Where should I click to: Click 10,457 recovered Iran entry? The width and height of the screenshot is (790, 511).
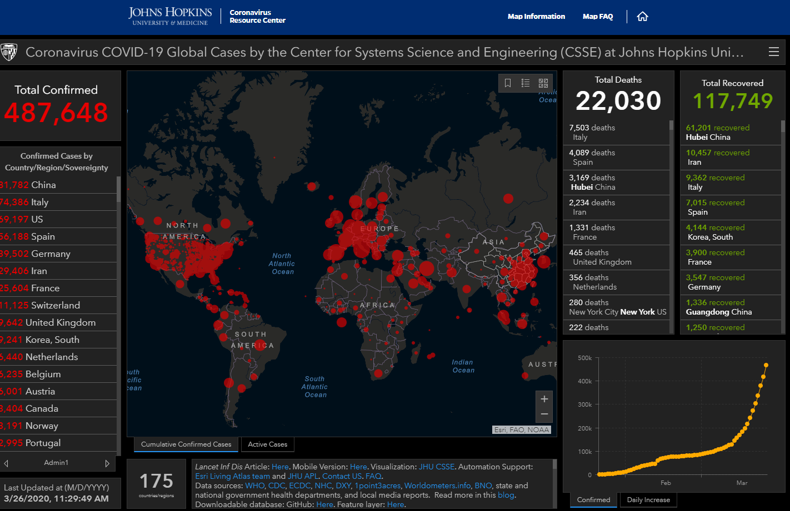731,158
